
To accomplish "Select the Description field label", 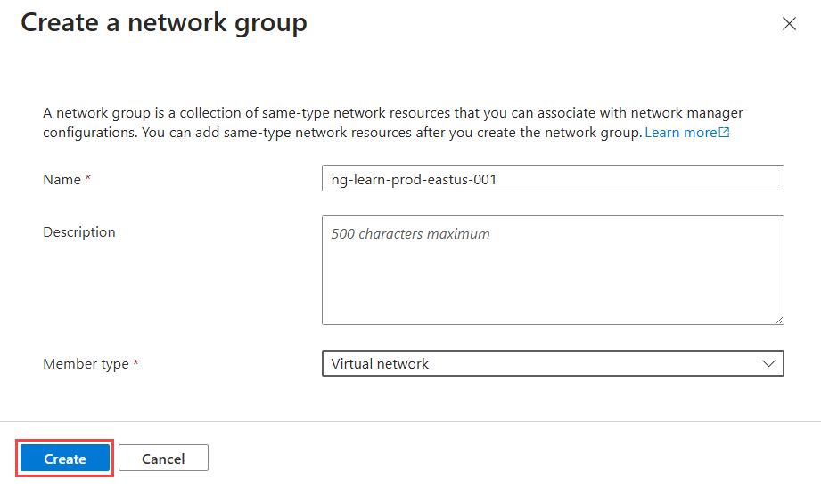I will [x=79, y=231].
